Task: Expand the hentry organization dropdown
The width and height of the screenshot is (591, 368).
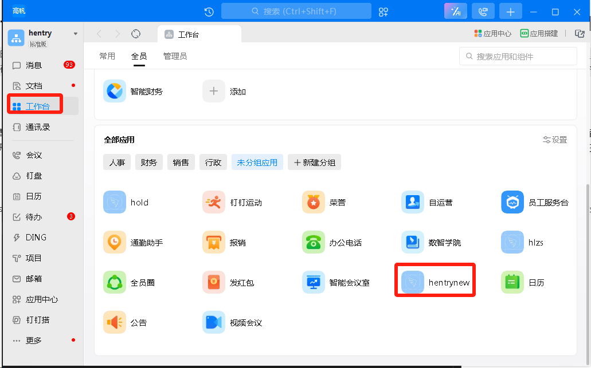Action: [x=76, y=34]
